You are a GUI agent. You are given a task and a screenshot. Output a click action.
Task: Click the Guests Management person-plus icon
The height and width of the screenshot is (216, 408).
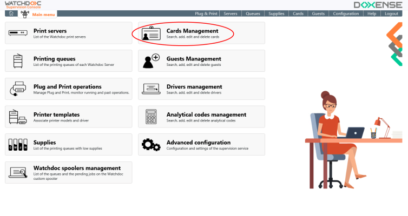tap(150, 62)
